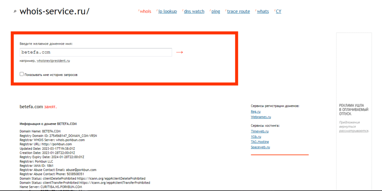Click the whoisnextpresident.ru example link

pyautogui.click(x=53, y=61)
